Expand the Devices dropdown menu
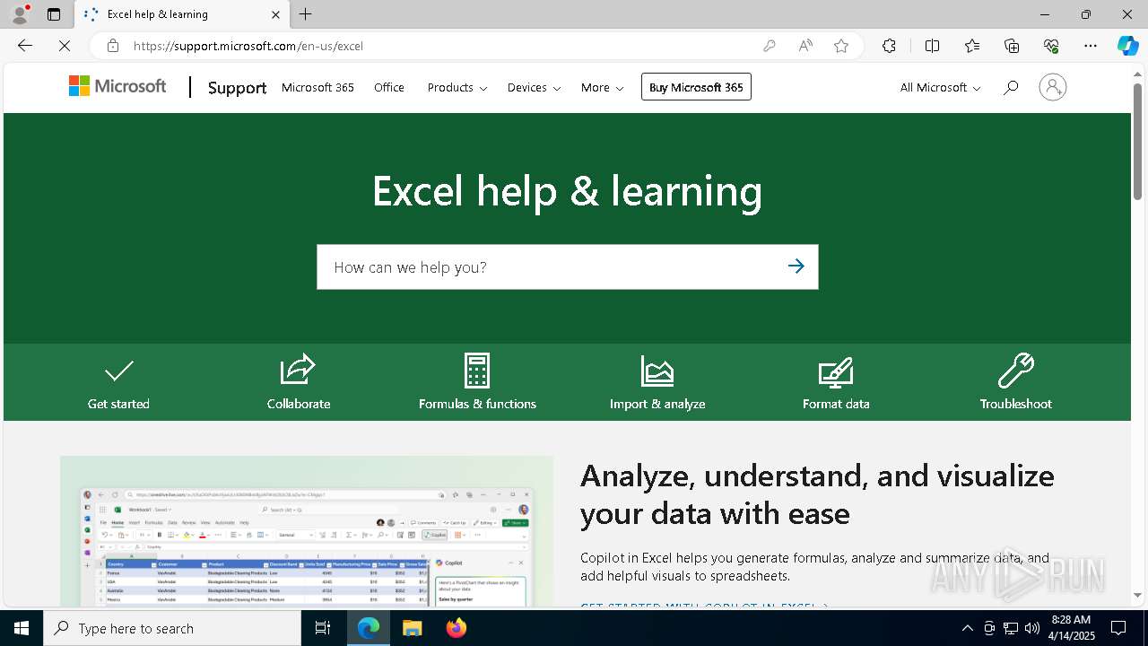The width and height of the screenshot is (1148, 646). [x=534, y=87]
